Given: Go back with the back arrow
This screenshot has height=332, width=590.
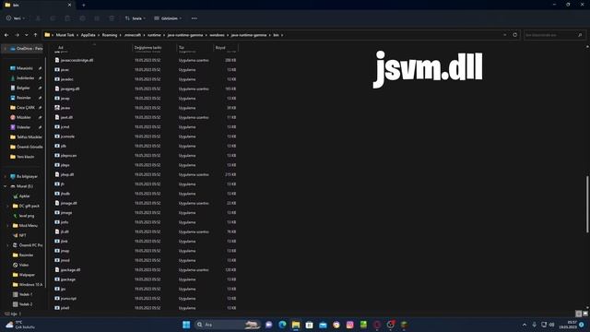Looking at the screenshot, I should (6, 35).
